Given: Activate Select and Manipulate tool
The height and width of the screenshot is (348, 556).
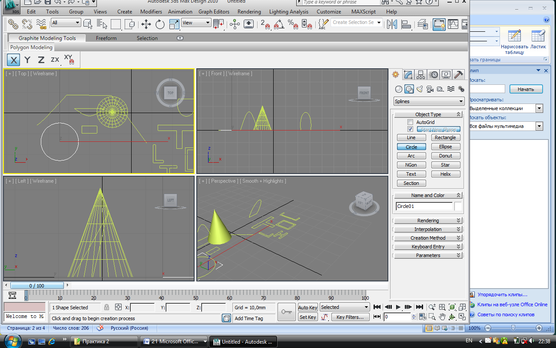Looking at the screenshot, I should [235, 24].
